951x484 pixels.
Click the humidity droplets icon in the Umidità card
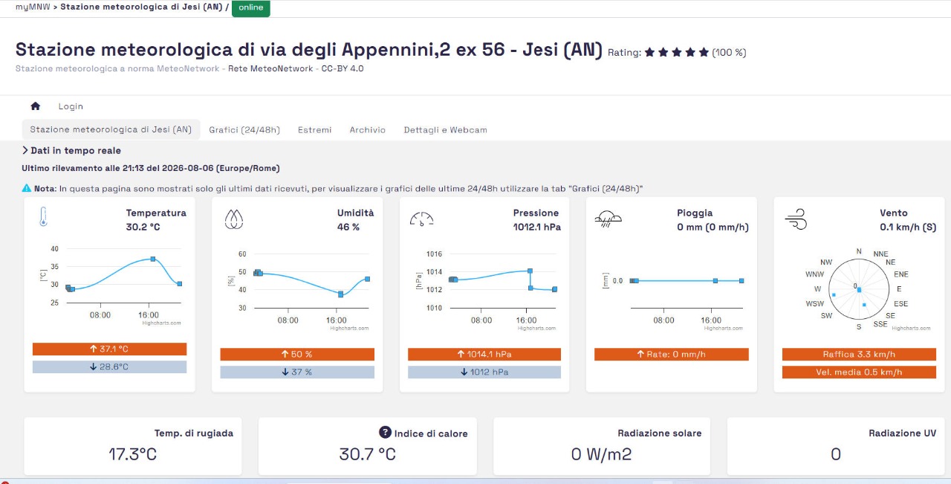[234, 219]
